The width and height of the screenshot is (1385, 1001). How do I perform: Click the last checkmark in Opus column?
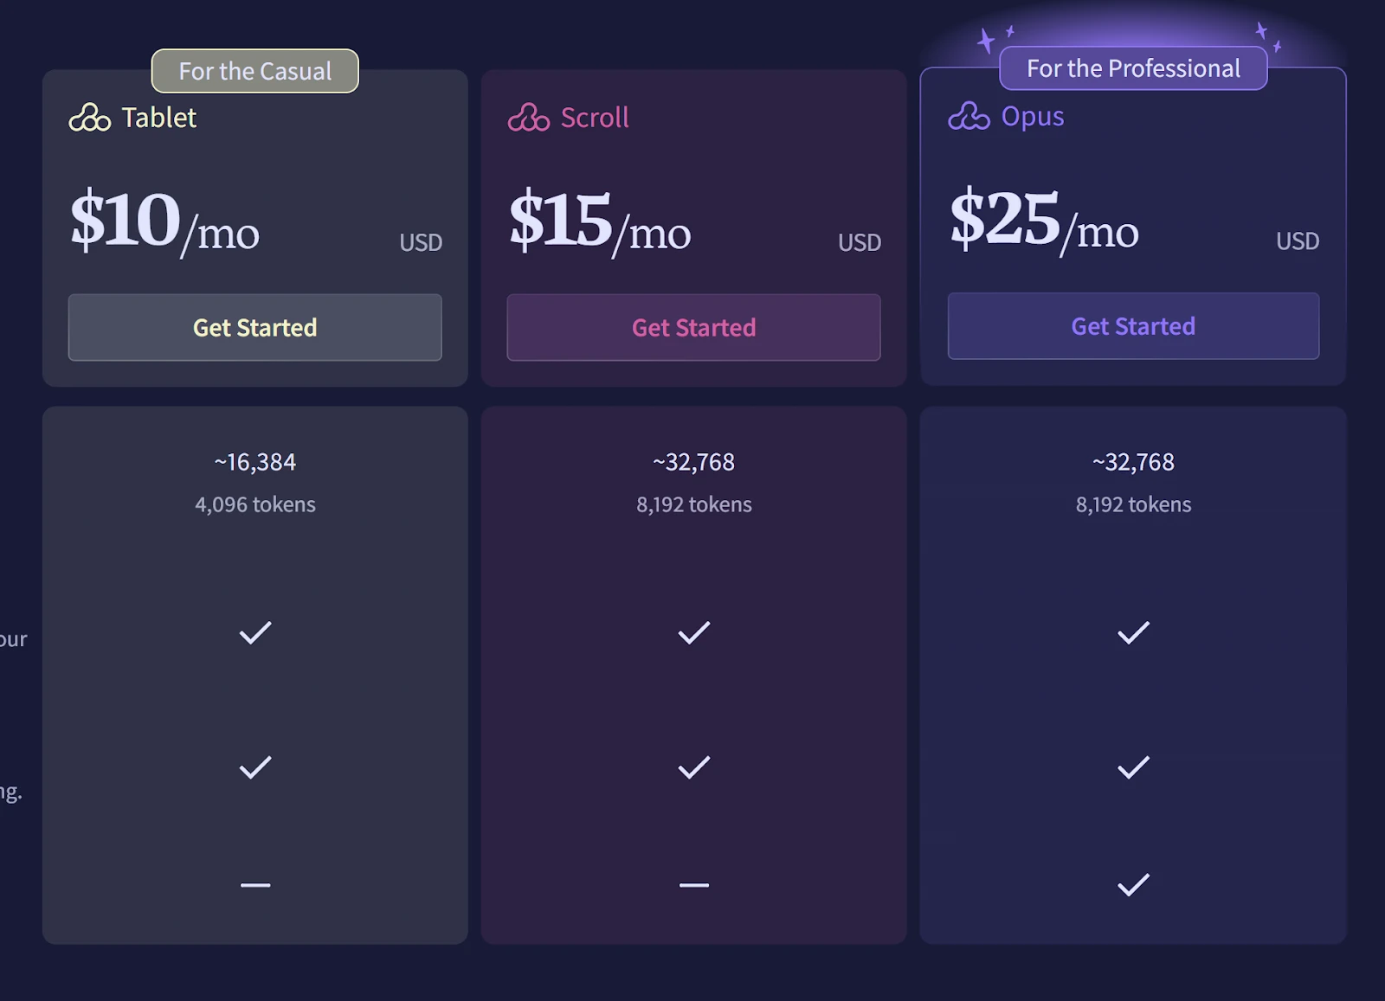tap(1133, 885)
